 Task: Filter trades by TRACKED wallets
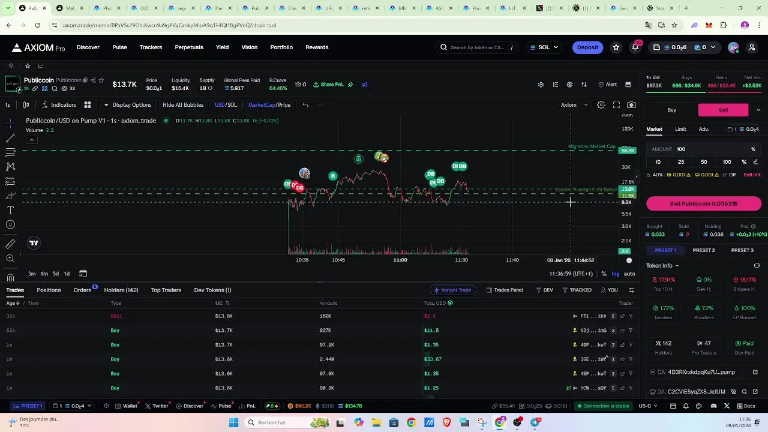(x=577, y=290)
